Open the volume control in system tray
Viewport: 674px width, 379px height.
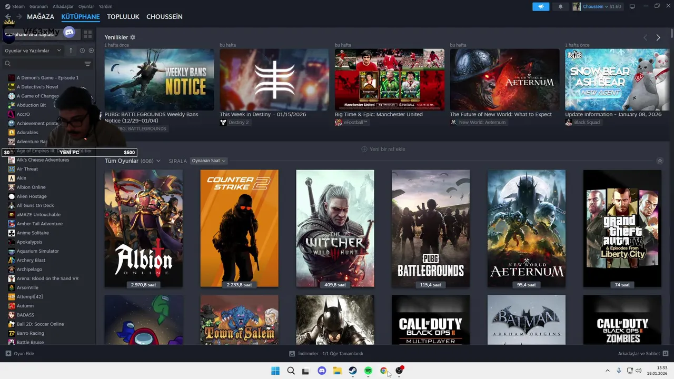point(639,371)
